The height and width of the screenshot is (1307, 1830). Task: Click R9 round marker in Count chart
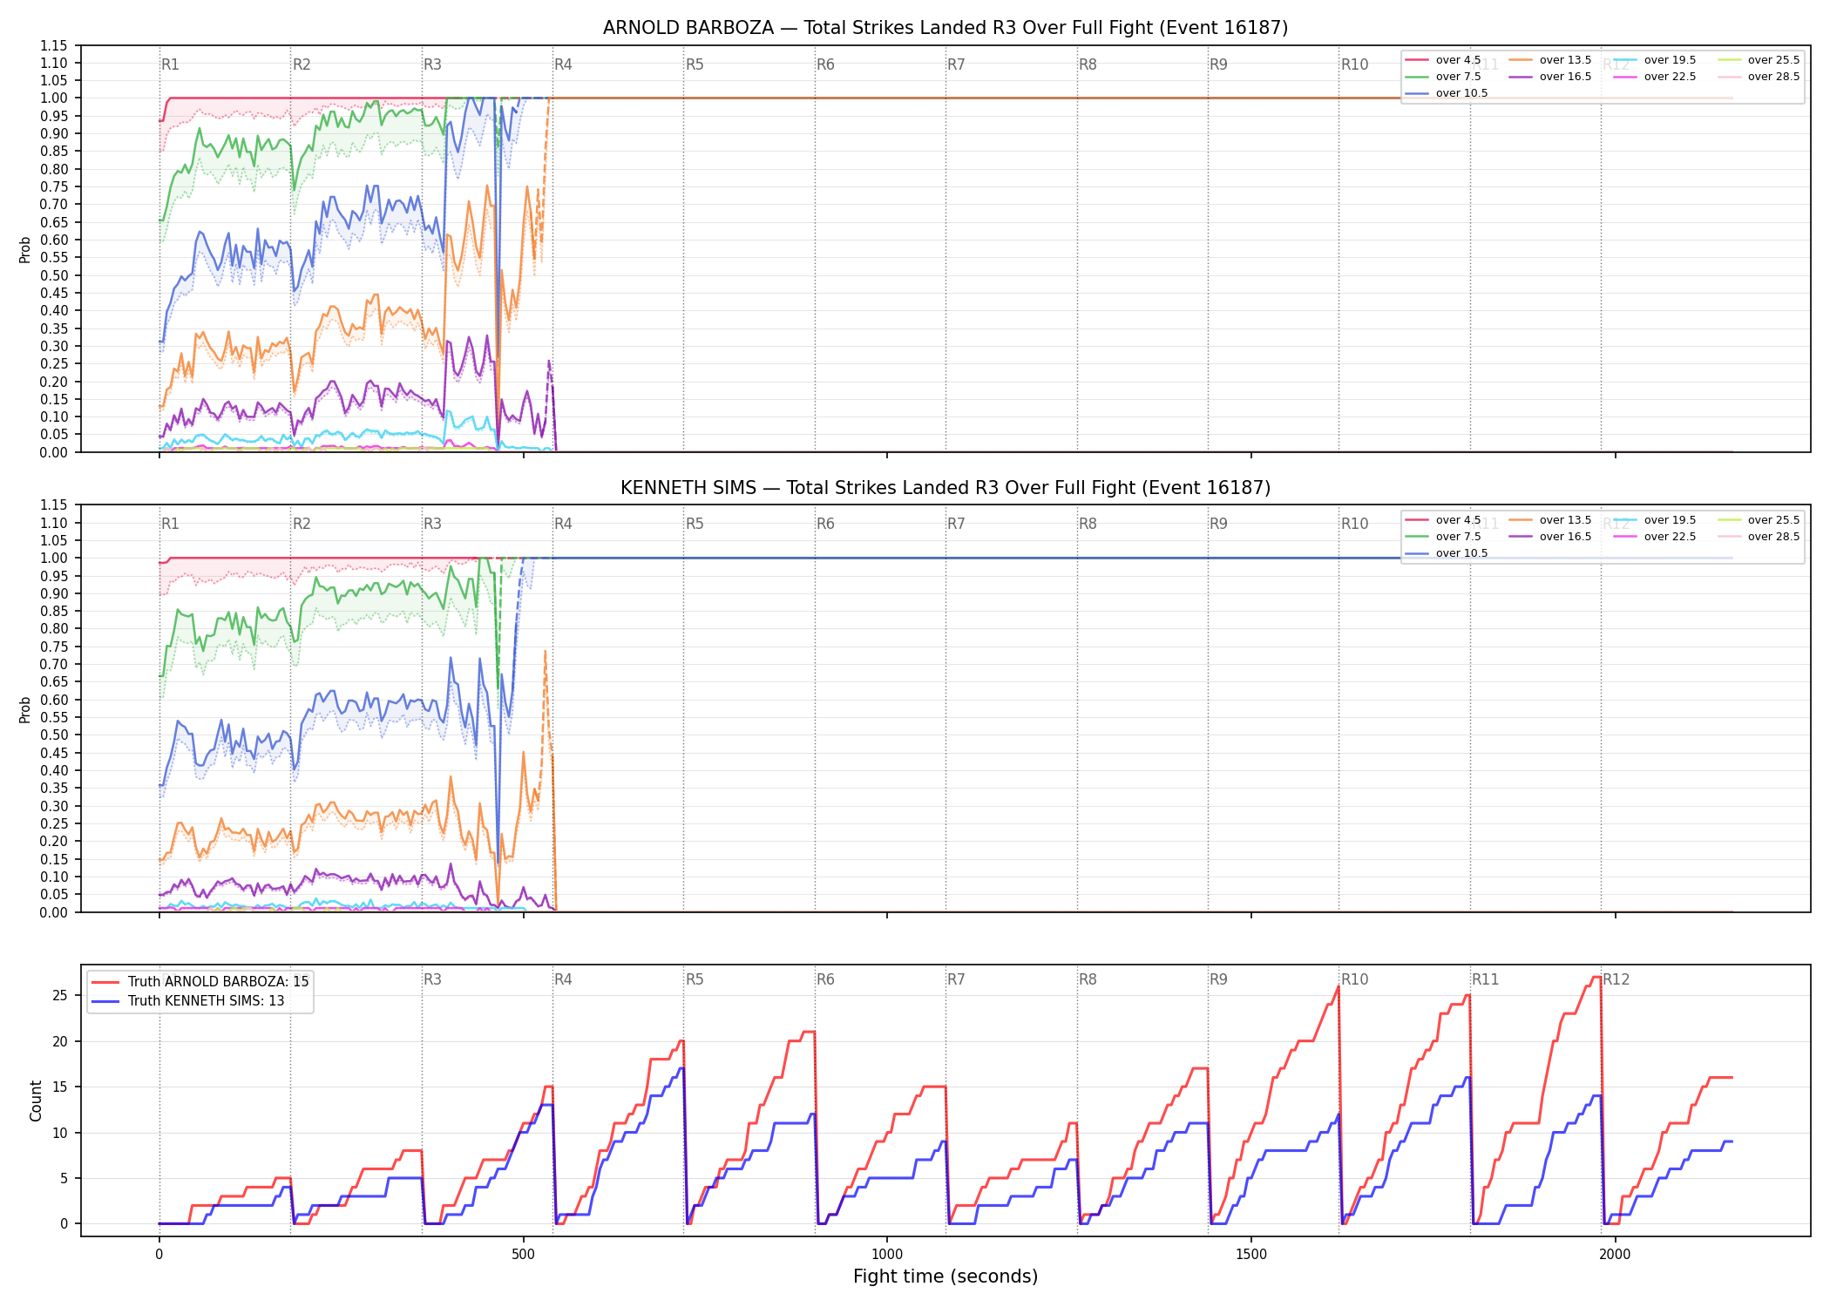(1218, 979)
